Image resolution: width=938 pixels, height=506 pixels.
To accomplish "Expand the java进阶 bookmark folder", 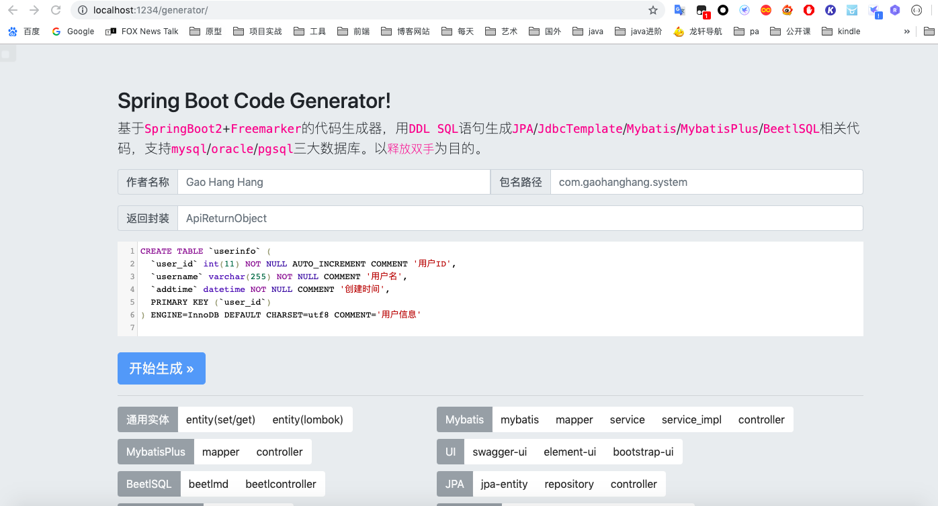I will click(638, 31).
